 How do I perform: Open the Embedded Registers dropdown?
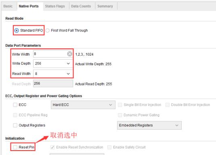(x=149, y=125)
